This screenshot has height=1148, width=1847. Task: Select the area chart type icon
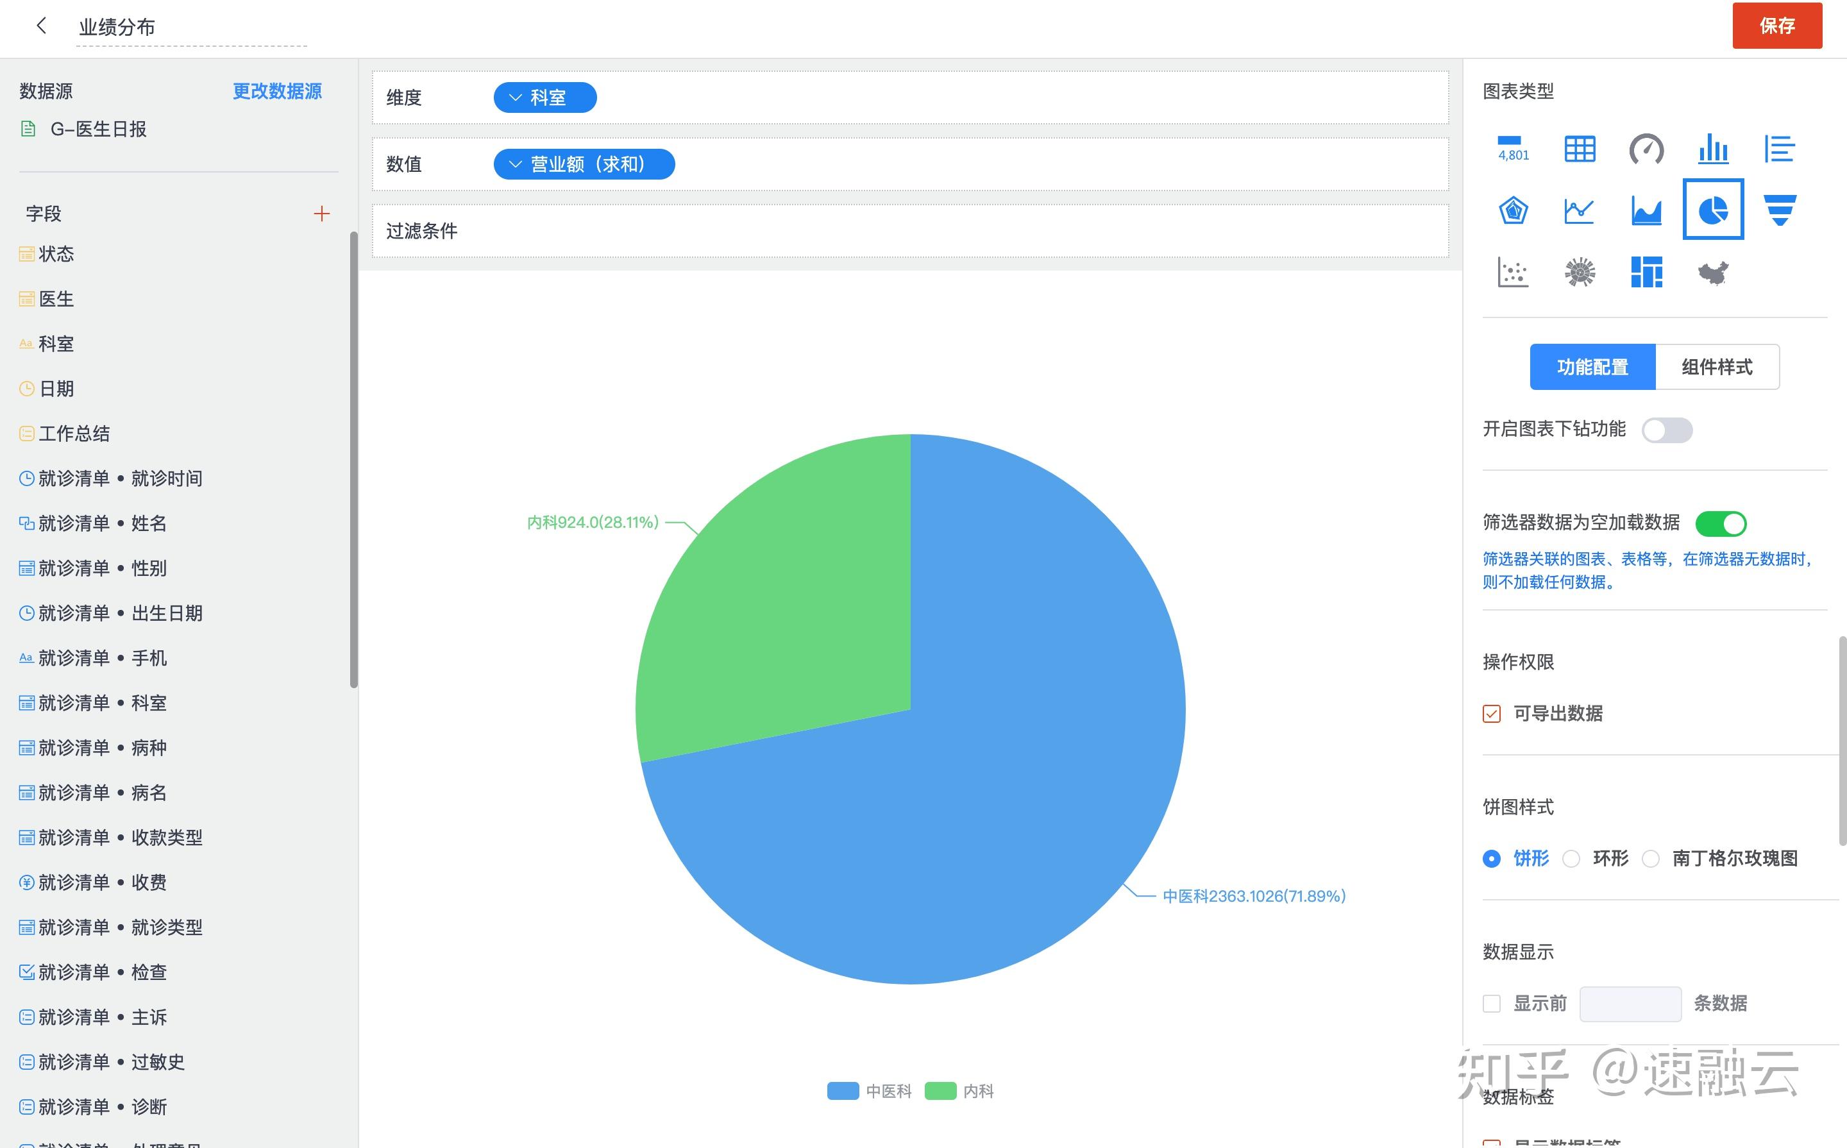[x=1646, y=210]
